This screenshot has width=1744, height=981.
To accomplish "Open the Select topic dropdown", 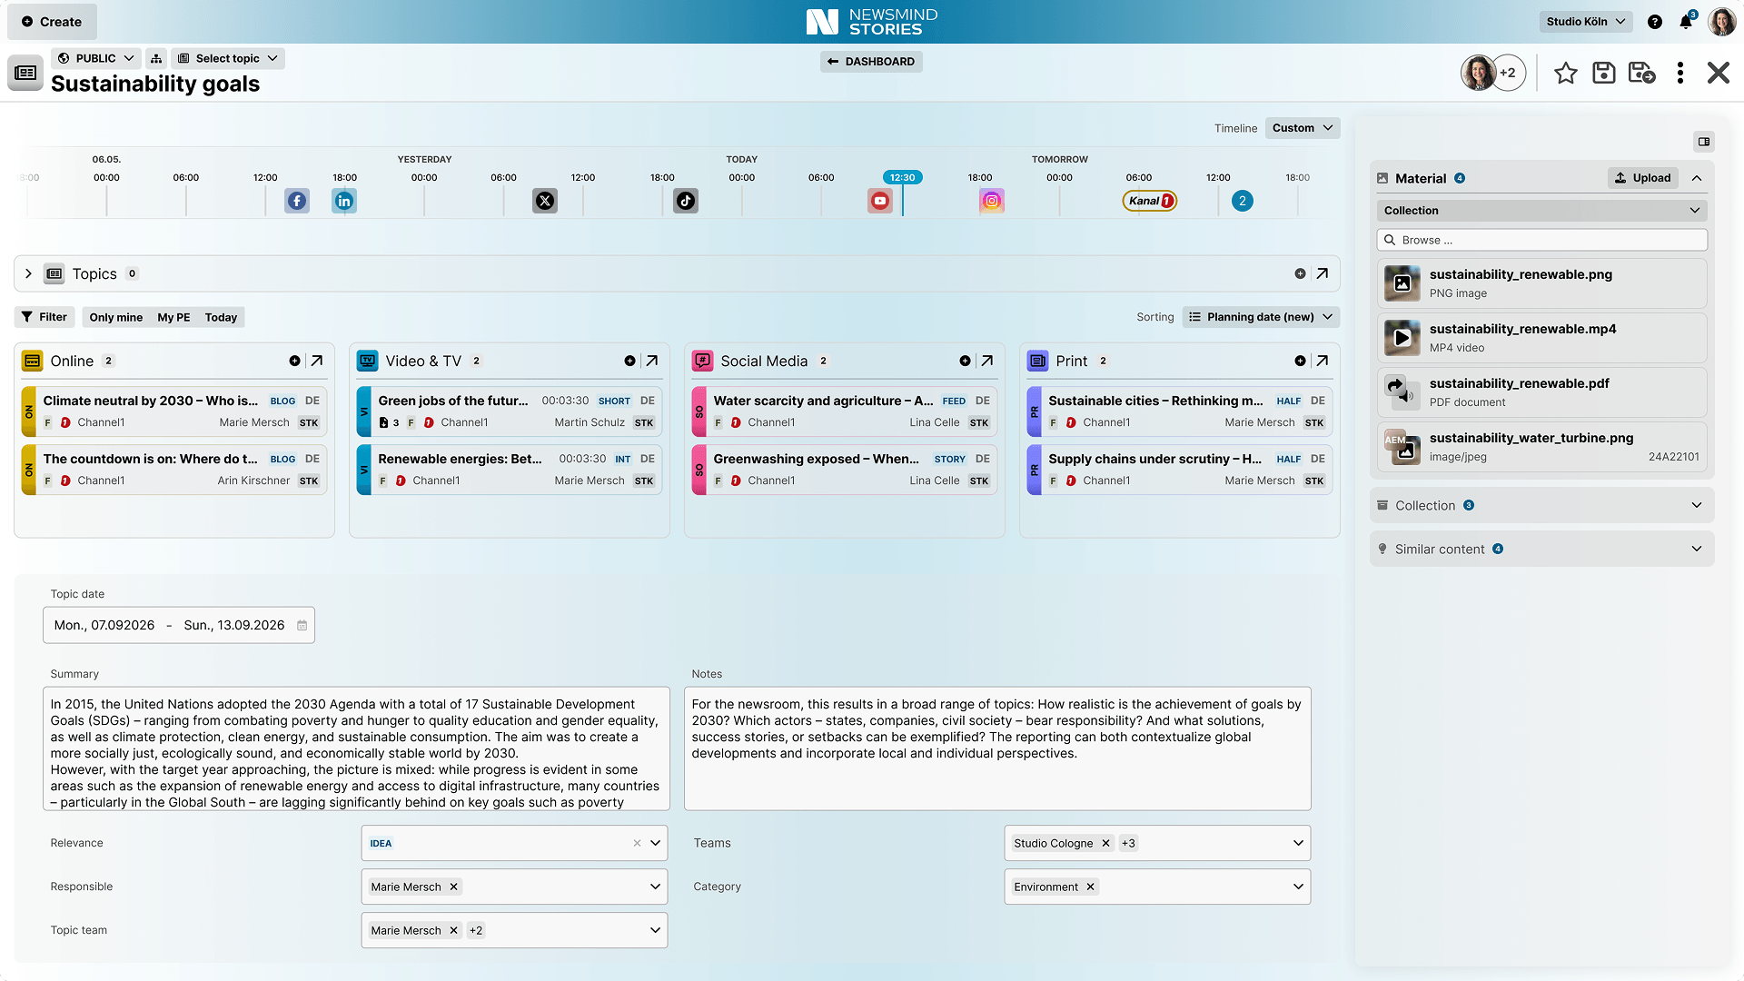I will pos(228,58).
